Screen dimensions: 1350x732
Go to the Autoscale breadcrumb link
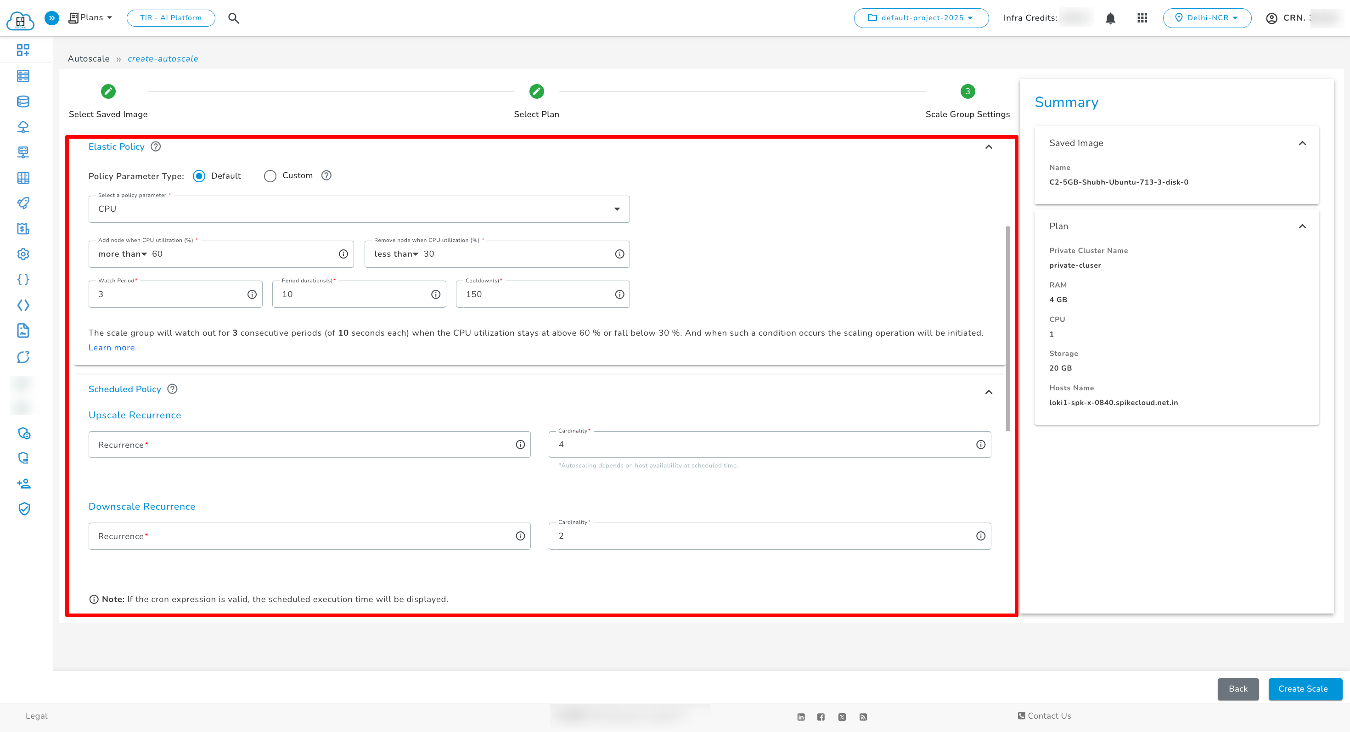pyautogui.click(x=88, y=58)
